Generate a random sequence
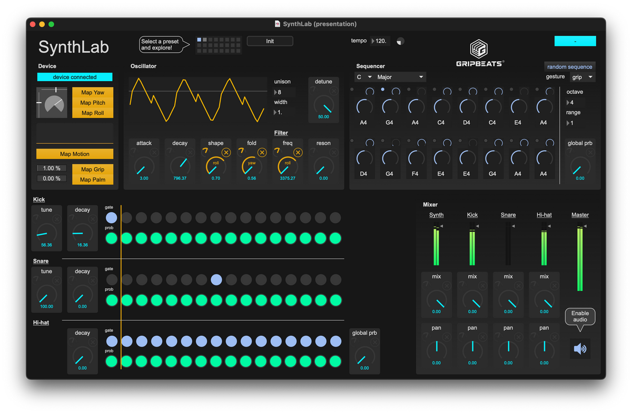632x414 pixels. pyautogui.click(x=569, y=67)
